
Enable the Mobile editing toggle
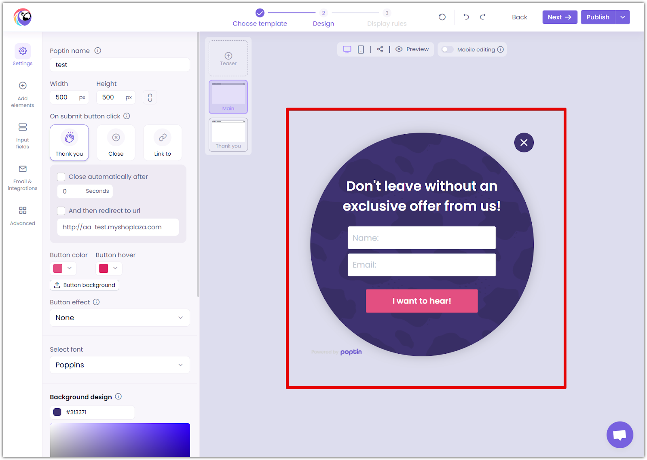[x=448, y=49]
